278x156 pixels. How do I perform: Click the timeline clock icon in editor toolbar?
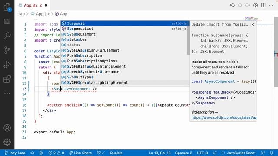pyautogui.click(x=255, y=5)
